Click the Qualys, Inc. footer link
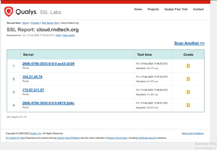Image resolution: width=217 pixels, height=150 pixels. [x=36, y=133]
